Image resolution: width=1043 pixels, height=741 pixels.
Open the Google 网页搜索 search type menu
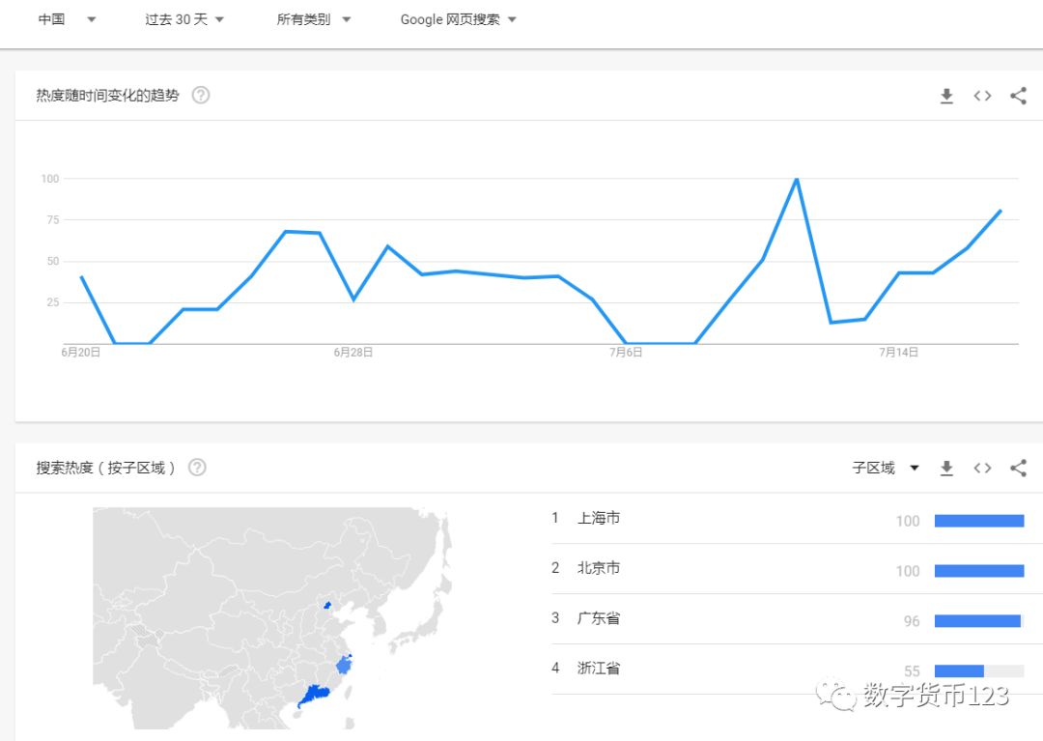click(456, 18)
